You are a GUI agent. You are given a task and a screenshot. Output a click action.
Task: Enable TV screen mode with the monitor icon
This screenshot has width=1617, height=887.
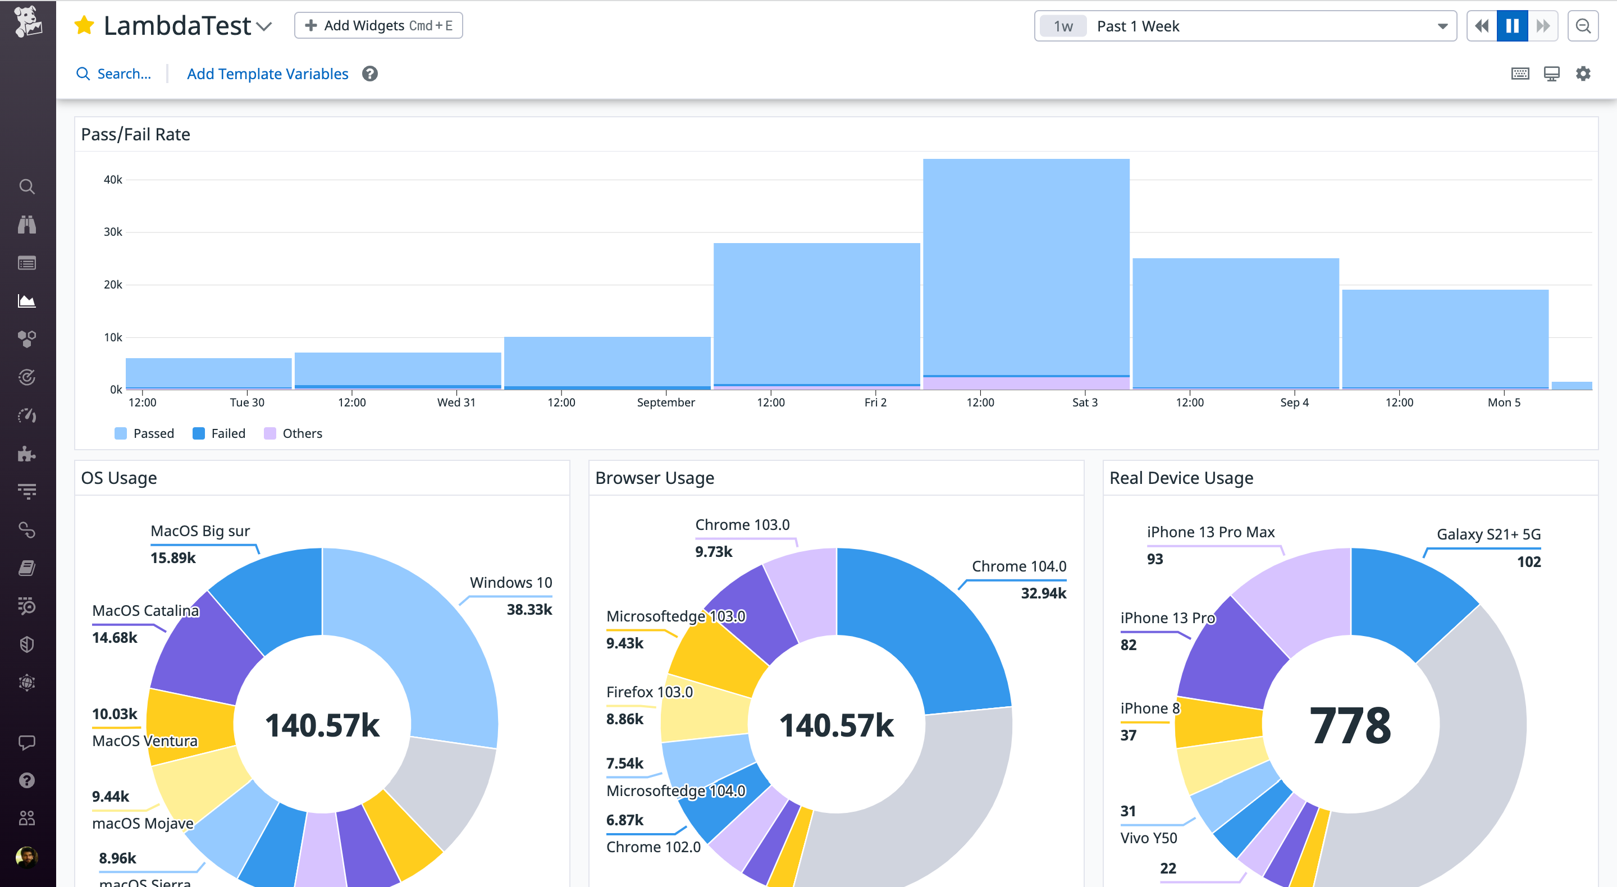point(1551,74)
